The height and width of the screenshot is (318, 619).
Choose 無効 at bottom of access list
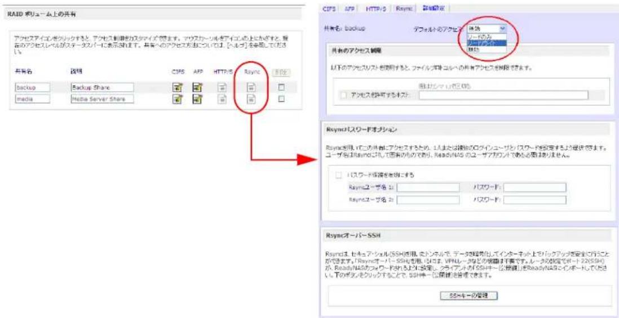pos(486,49)
